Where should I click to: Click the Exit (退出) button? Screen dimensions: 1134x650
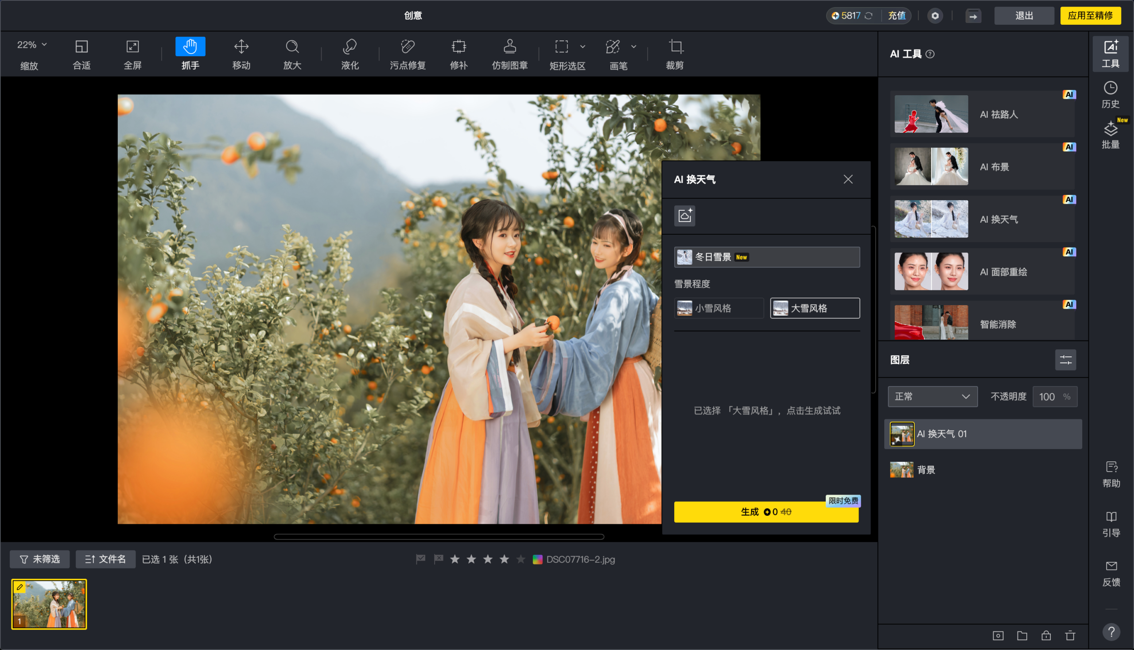tap(1024, 15)
